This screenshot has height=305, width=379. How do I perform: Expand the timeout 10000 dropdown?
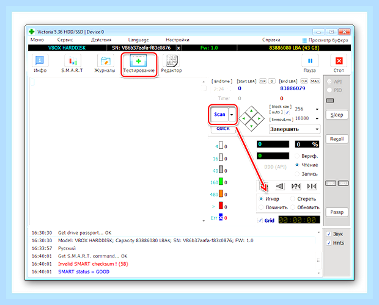317,118
